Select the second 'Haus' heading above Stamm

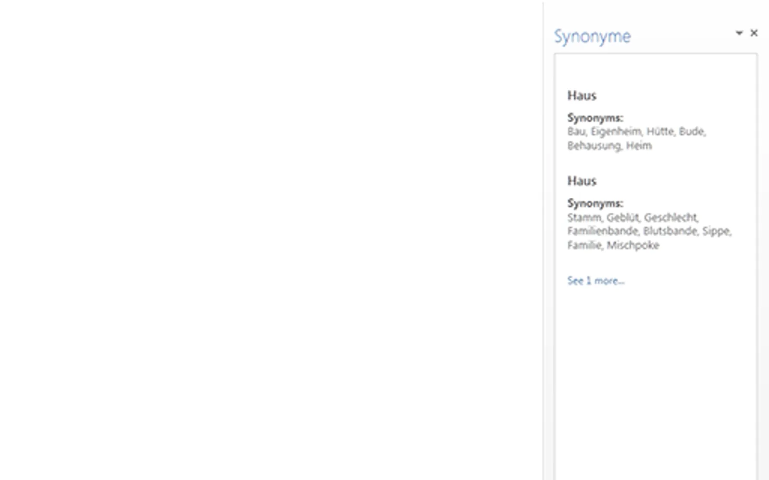click(x=582, y=181)
